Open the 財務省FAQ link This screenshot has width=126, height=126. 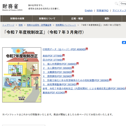(x=102, y=10)
